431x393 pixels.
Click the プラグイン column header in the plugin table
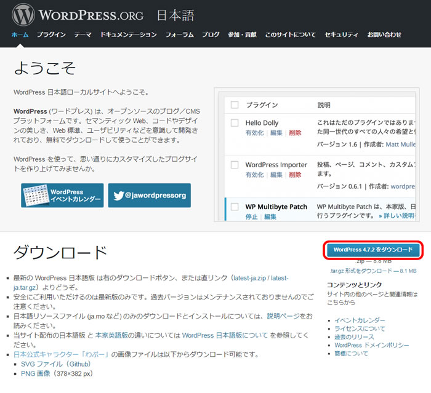click(262, 105)
